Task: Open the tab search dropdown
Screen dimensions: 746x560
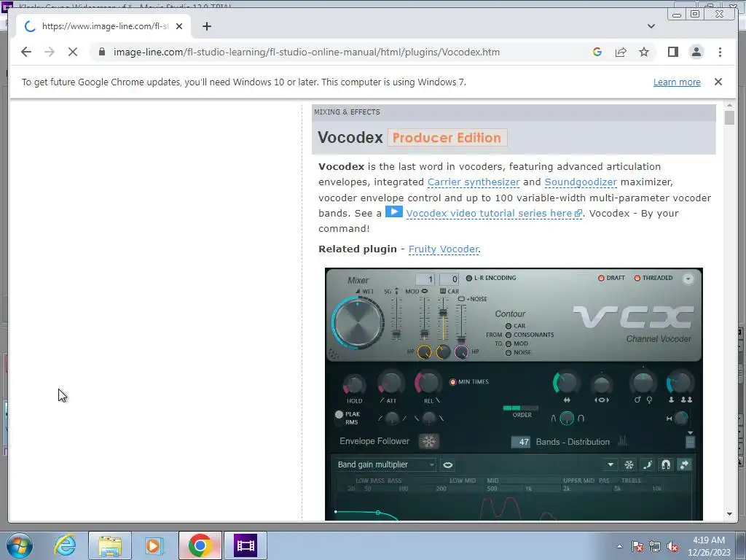Action: tap(651, 26)
